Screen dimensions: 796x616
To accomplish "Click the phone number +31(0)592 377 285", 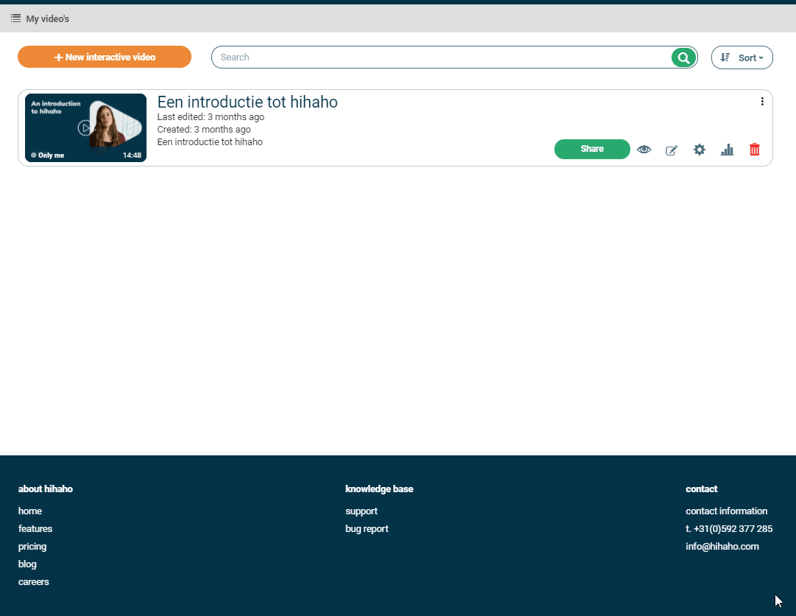I will pyautogui.click(x=729, y=528).
